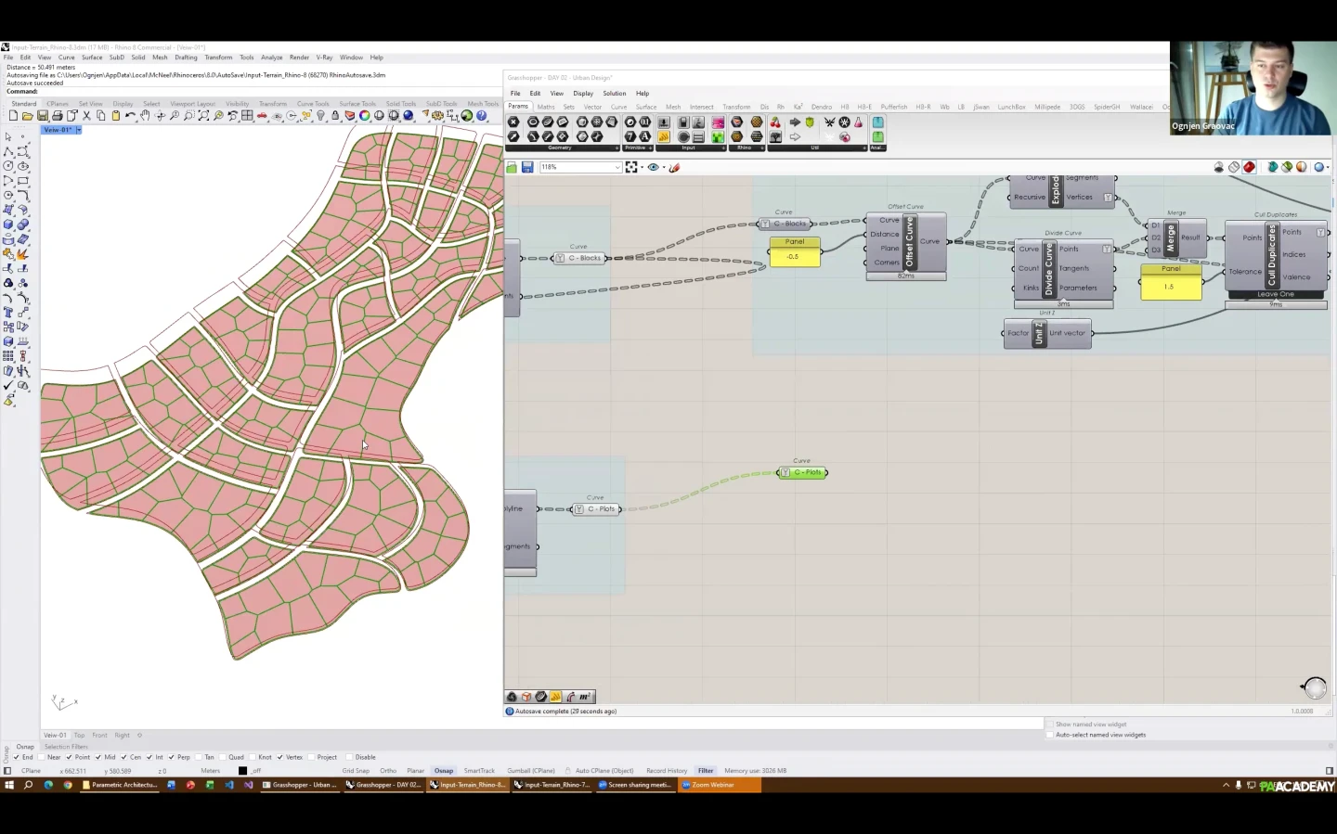The width and height of the screenshot is (1337, 834).
Task: Click the Undo arrow icon
Action: point(130,116)
